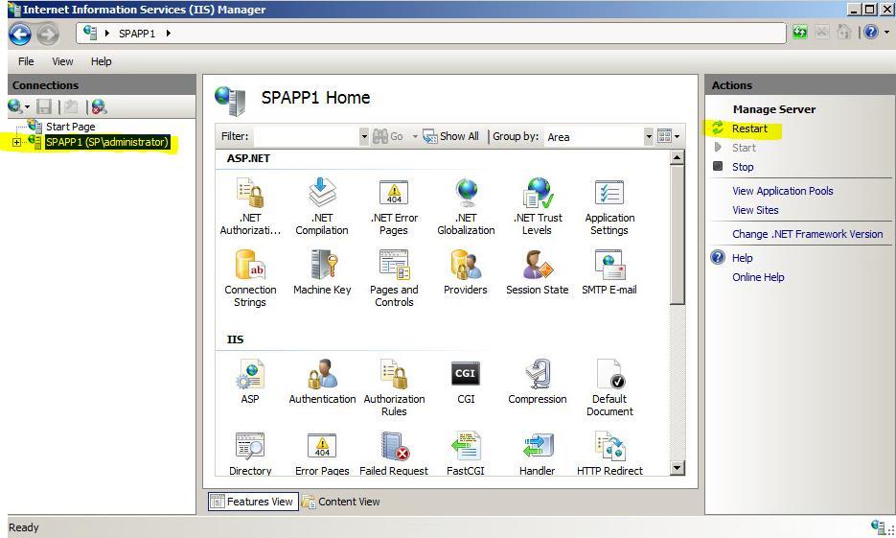Click Change .NET Framework Version
The image size is (896, 538).
[x=807, y=234]
